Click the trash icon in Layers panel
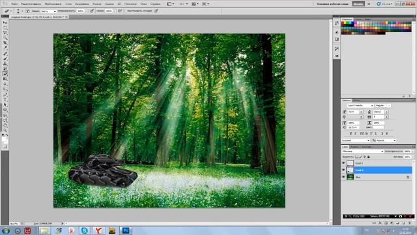Screen dimensions: 417x235 click(410, 223)
